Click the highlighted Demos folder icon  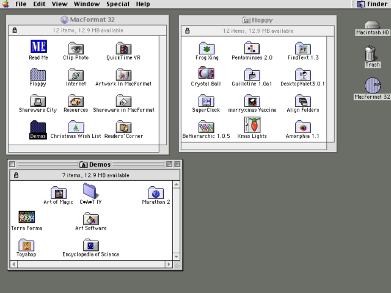[x=38, y=127]
